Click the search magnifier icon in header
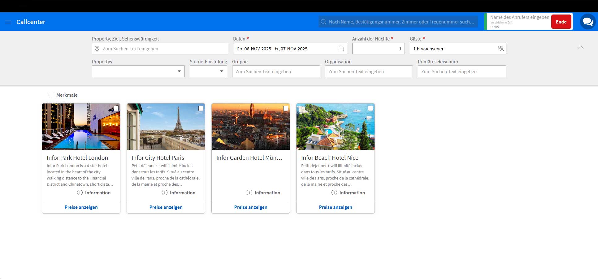This screenshot has height=279, width=598. coord(323,22)
